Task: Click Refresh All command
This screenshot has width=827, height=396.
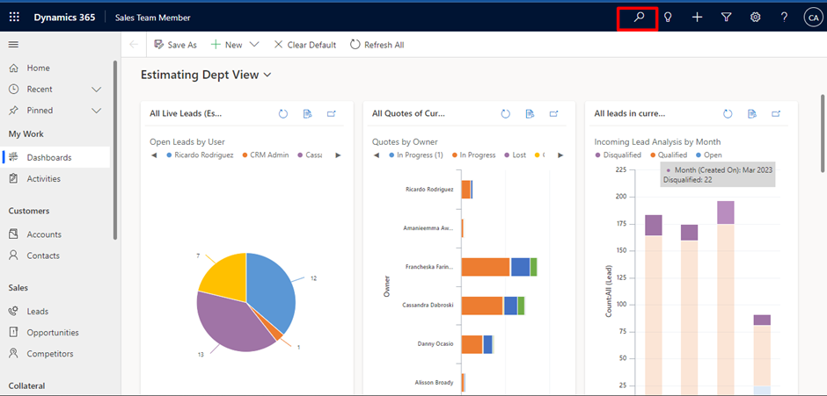Action: 377,45
